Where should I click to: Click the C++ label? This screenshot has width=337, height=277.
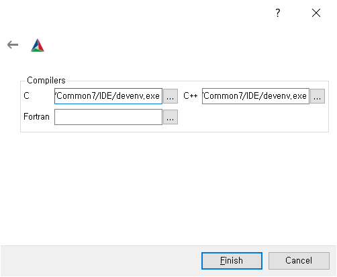(191, 96)
